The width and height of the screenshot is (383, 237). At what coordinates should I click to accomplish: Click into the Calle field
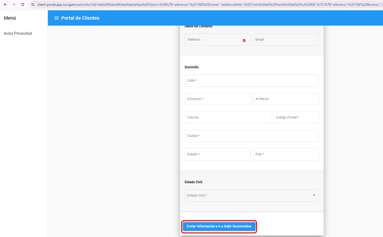[252, 80]
